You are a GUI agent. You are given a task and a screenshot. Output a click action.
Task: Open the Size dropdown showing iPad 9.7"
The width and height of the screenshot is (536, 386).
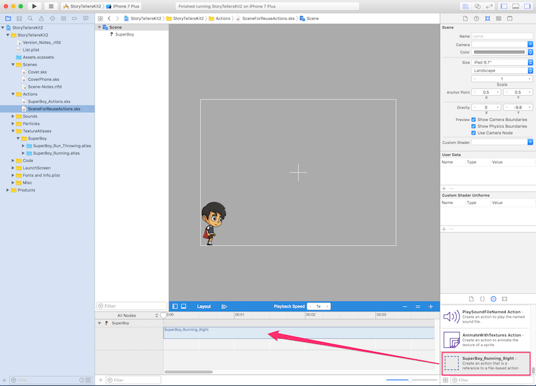point(502,62)
